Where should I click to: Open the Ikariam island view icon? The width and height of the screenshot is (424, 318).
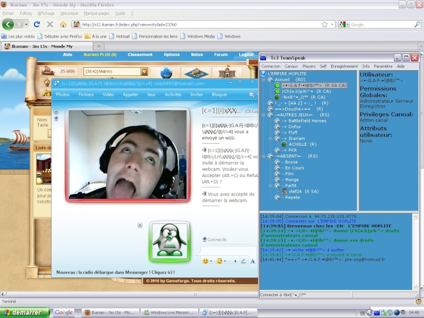click(x=197, y=73)
